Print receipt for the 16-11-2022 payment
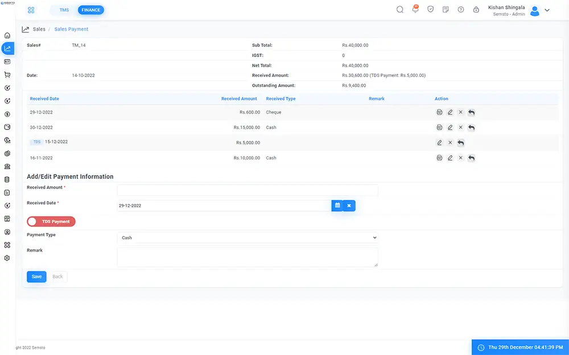This screenshot has height=355, width=569. [x=439, y=158]
